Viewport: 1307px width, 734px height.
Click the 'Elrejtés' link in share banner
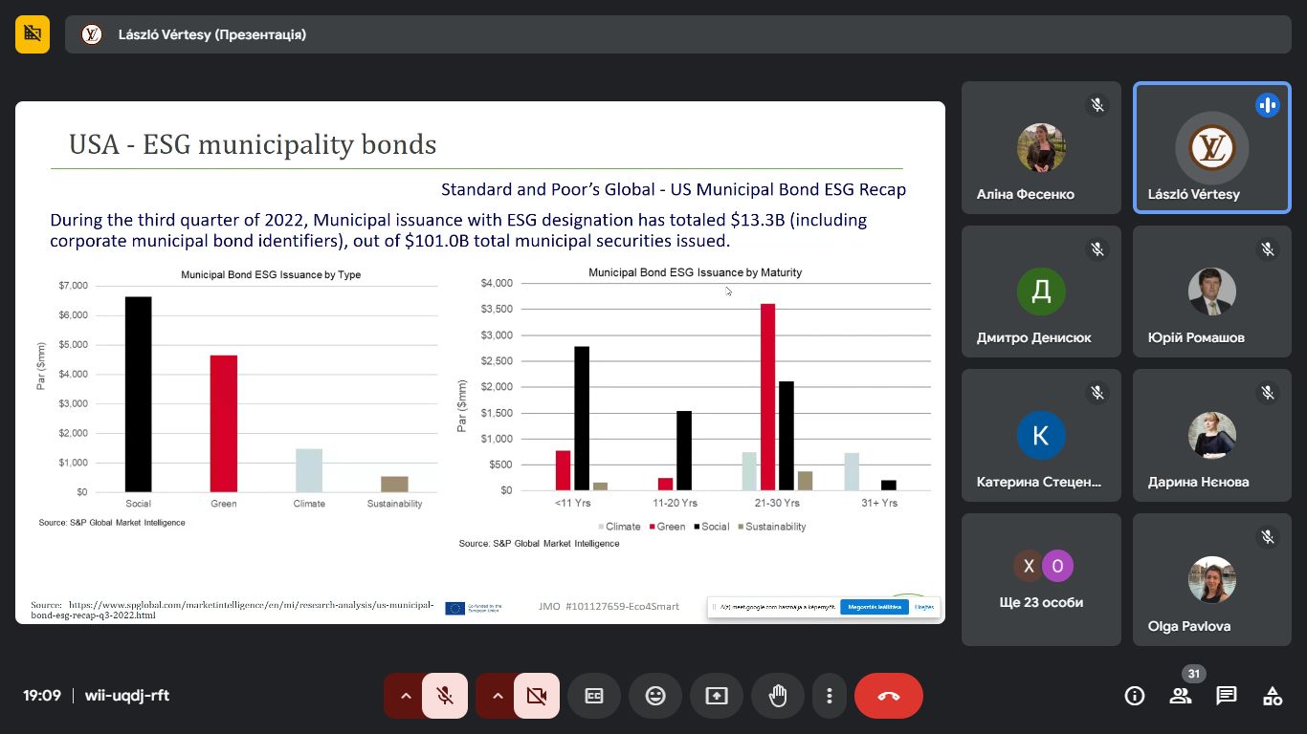pos(923,607)
